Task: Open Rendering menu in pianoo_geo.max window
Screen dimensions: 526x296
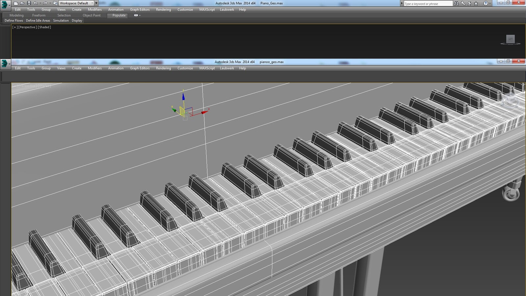Action: tap(163, 68)
